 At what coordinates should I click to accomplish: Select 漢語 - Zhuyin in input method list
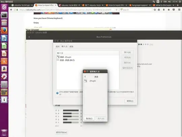tap(88, 57)
